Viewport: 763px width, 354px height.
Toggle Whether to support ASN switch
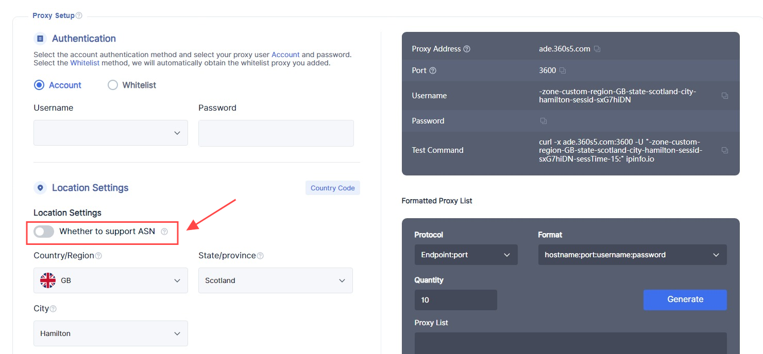[x=44, y=232]
